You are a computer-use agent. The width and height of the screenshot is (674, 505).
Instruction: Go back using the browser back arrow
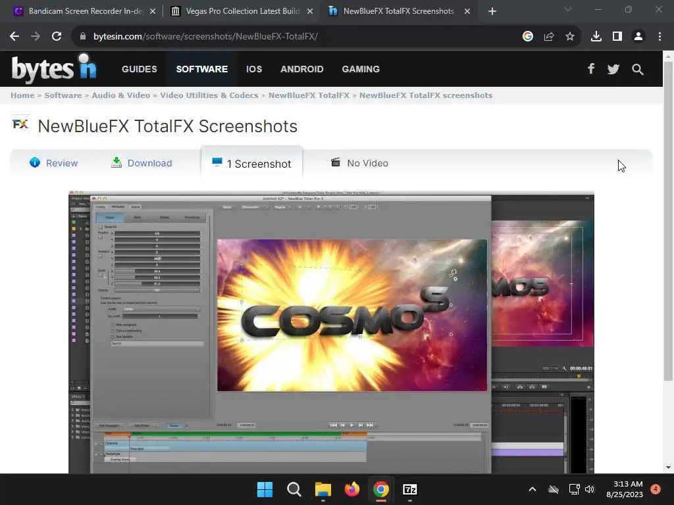(14, 37)
